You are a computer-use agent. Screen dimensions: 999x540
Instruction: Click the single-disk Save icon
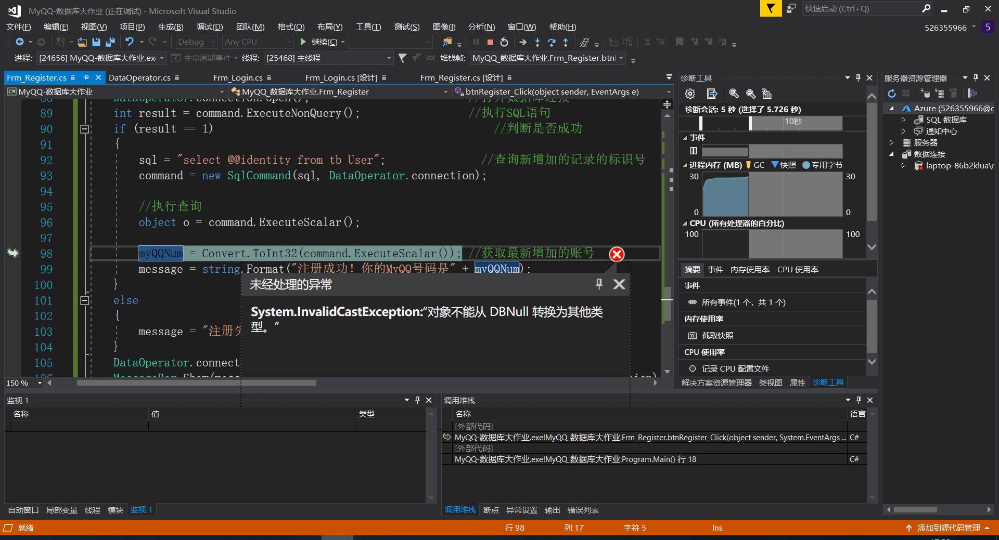tap(96, 42)
